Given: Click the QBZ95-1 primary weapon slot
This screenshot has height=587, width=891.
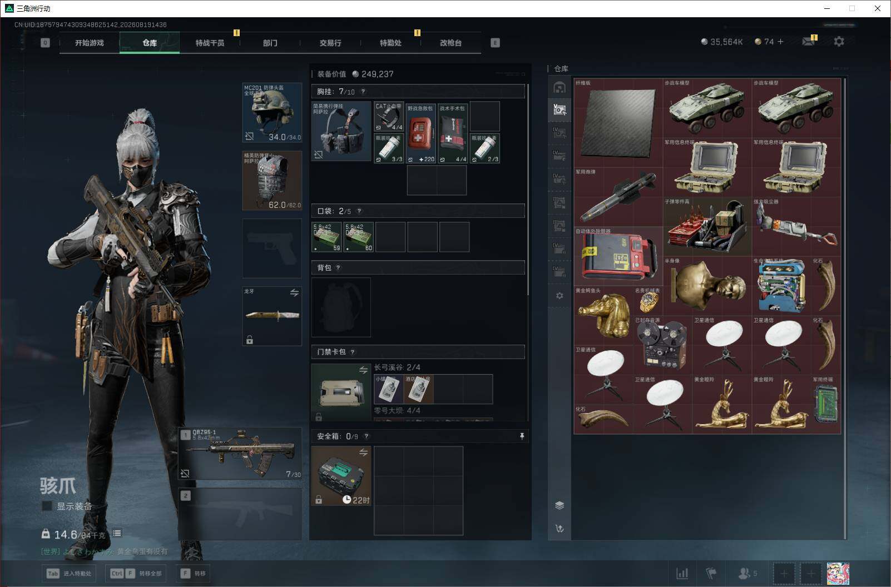Looking at the screenshot, I should (x=240, y=454).
